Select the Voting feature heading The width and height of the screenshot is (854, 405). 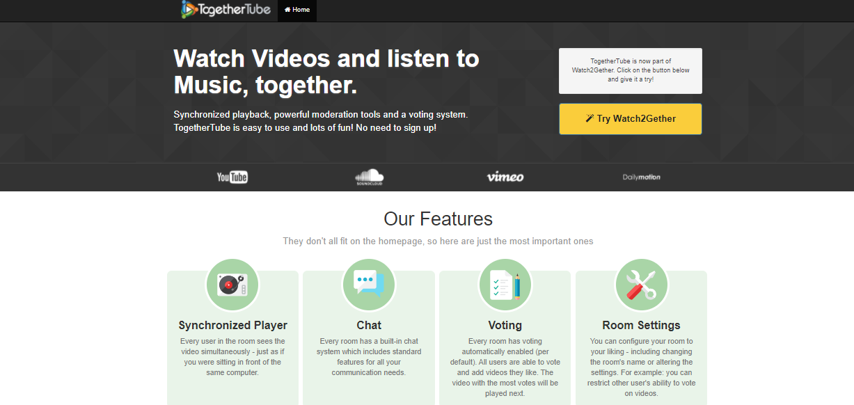click(505, 325)
